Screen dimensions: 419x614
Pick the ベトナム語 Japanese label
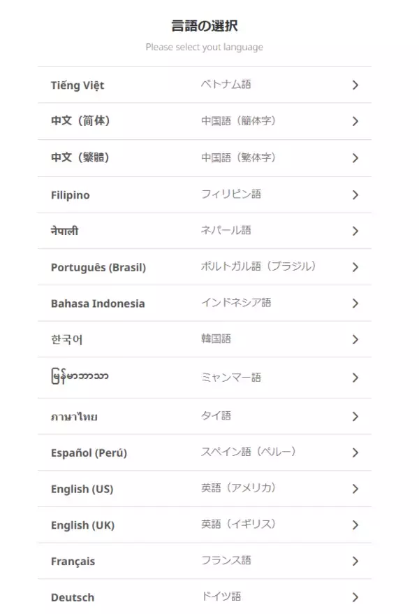226,85
